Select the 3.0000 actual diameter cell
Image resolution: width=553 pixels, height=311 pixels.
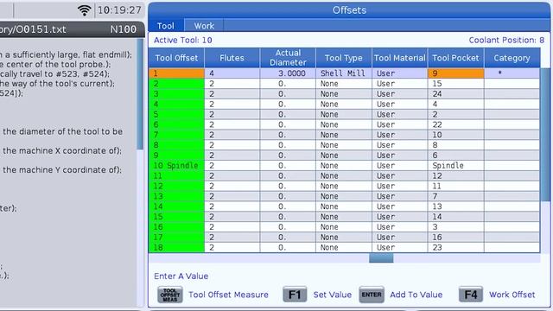[x=288, y=73]
